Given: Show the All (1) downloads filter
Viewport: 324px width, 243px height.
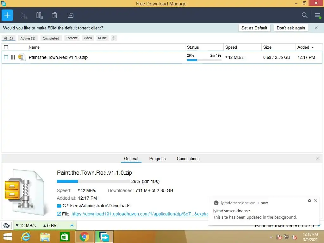Looking at the screenshot, I should [8, 38].
